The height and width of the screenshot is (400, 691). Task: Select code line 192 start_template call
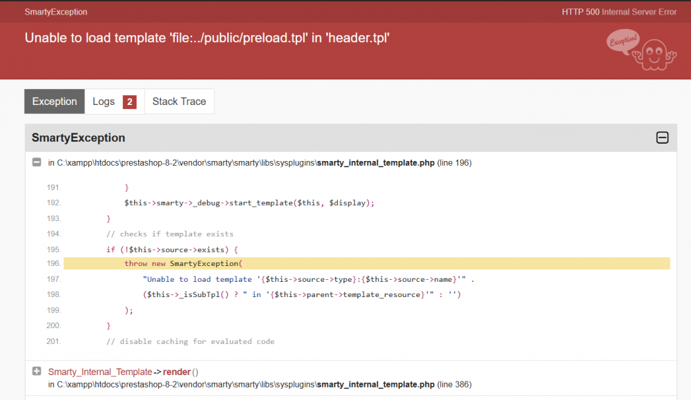click(249, 203)
